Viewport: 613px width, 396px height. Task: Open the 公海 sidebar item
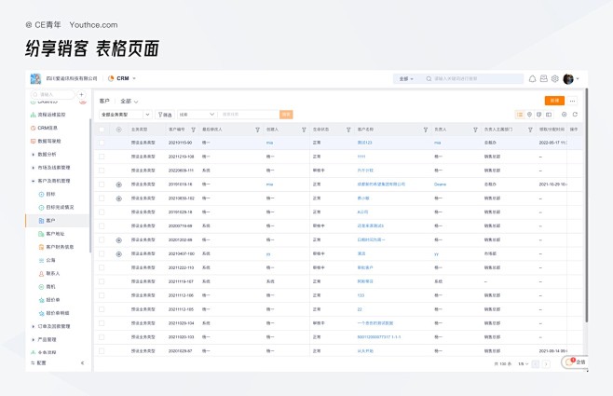coord(50,260)
